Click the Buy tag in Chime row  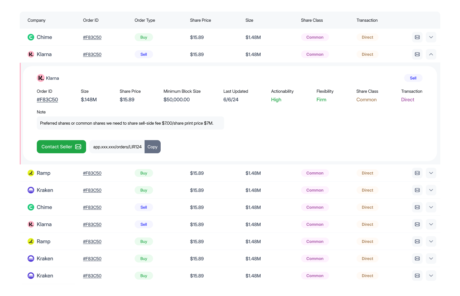144,37
